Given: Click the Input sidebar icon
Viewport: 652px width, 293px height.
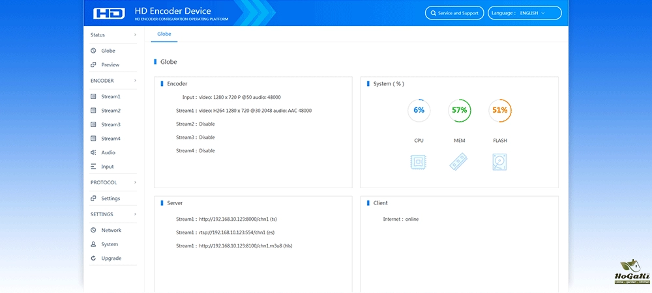Looking at the screenshot, I should 94,167.
